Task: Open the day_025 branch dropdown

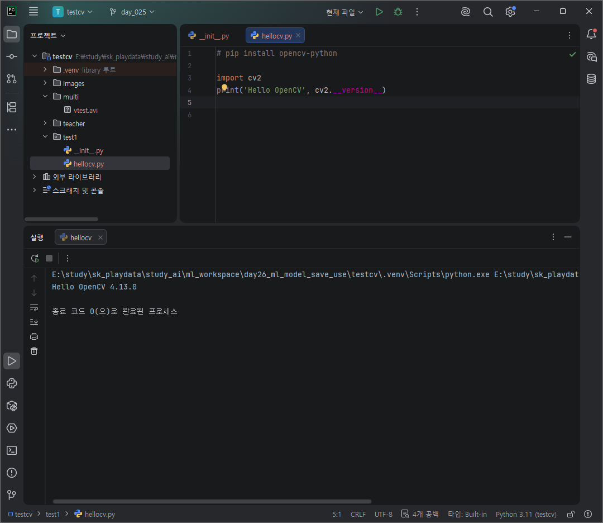Action: [132, 12]
